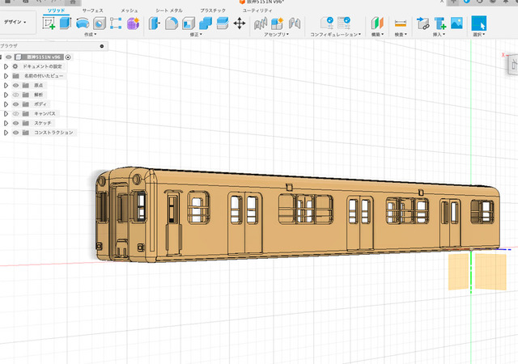Select the New Component tool
518x364 pixels.
click(277, 23)
